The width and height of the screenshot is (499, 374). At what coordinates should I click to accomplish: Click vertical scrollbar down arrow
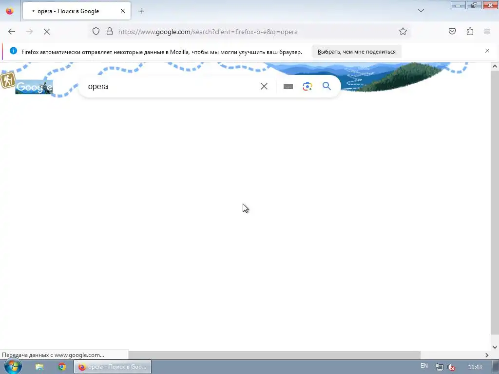[495, 347]
